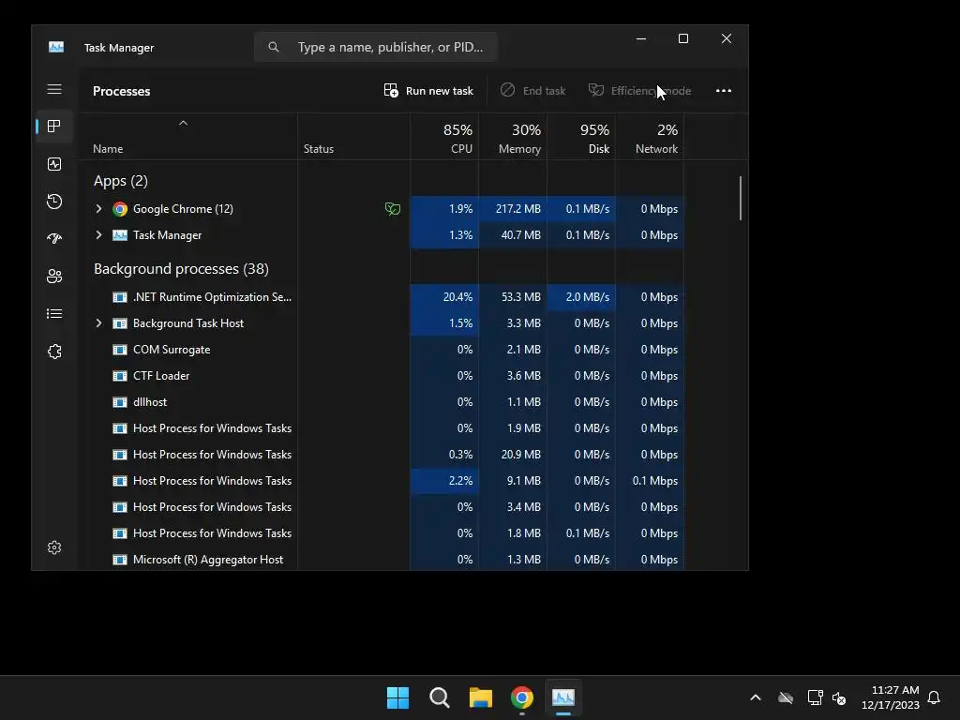The width and height of the screenshot is (960, 720).
Task: Click the dllhost process icon
Action: (120, 402)
